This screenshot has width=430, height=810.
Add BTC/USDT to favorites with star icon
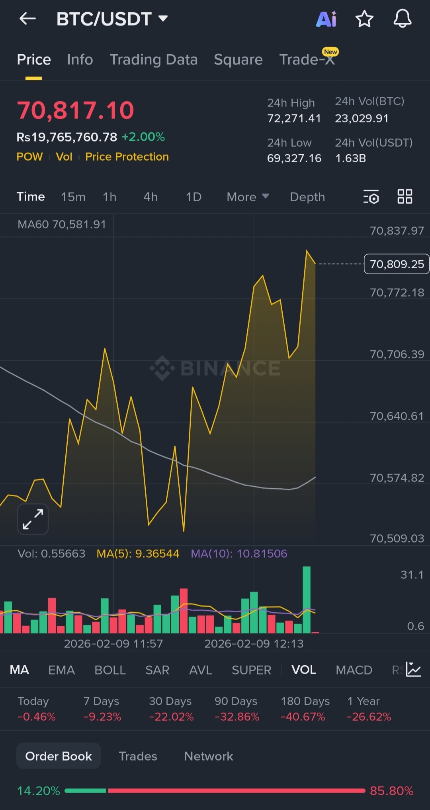364,19
